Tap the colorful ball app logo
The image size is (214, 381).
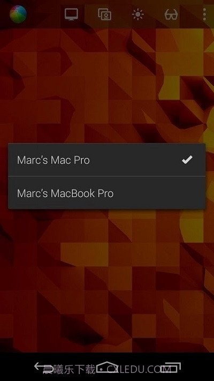tap(18, 14)
